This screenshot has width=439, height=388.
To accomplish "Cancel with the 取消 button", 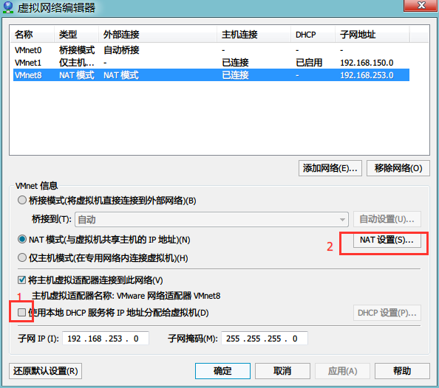I will (x=282, y=371).
